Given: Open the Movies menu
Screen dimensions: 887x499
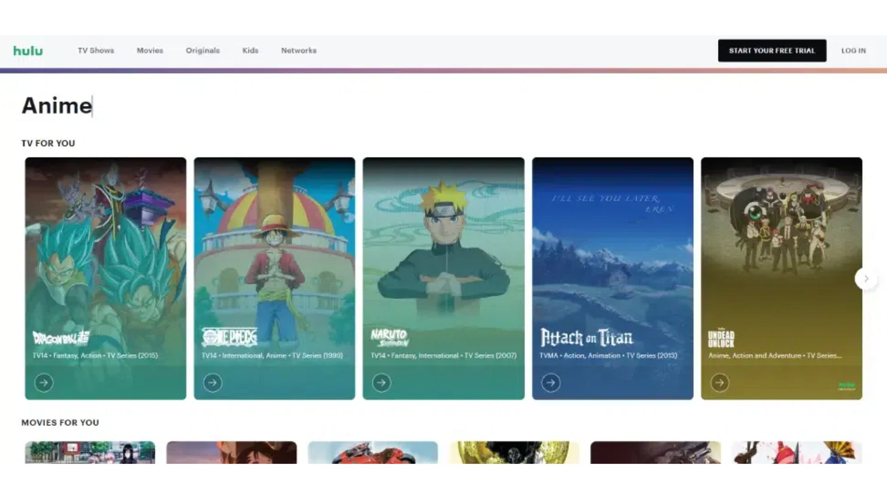Looking at the screenshot, I should pos(150,50).
